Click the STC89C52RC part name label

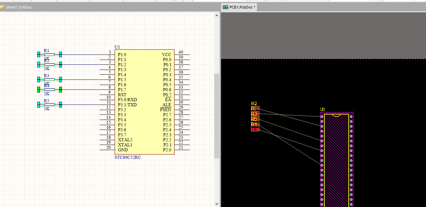coord(127,158)
